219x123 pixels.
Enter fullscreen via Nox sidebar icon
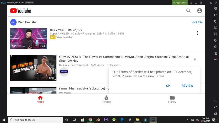pos(216,34)
